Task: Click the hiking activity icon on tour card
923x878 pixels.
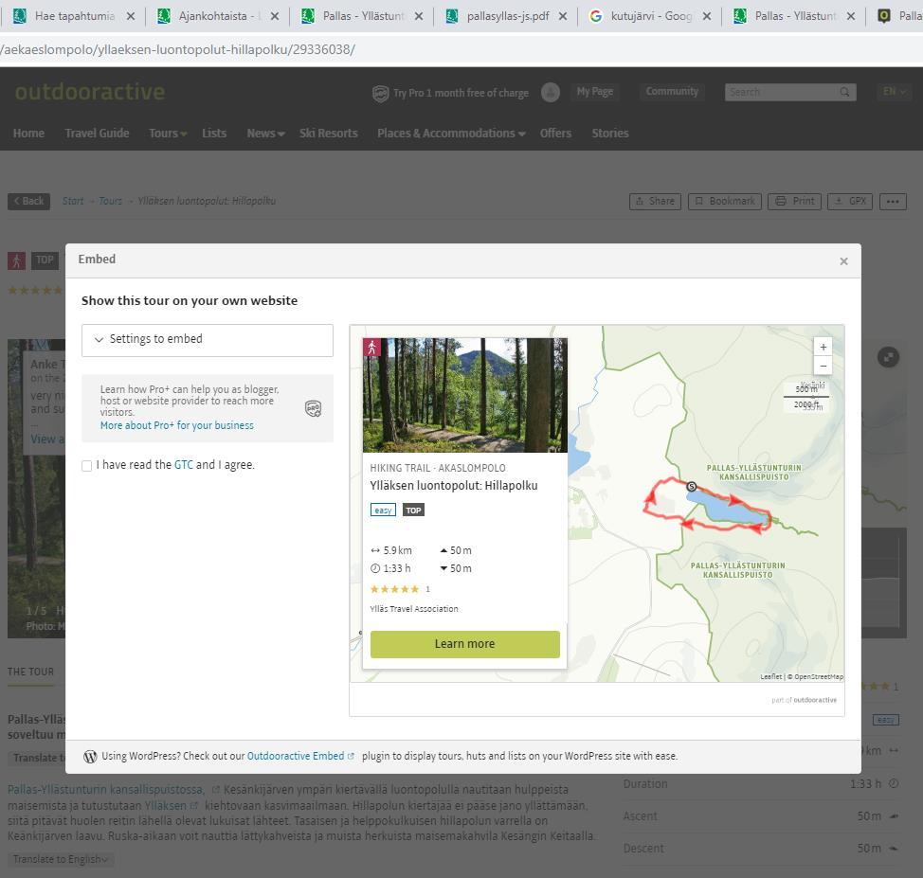Action: point(372,348)
